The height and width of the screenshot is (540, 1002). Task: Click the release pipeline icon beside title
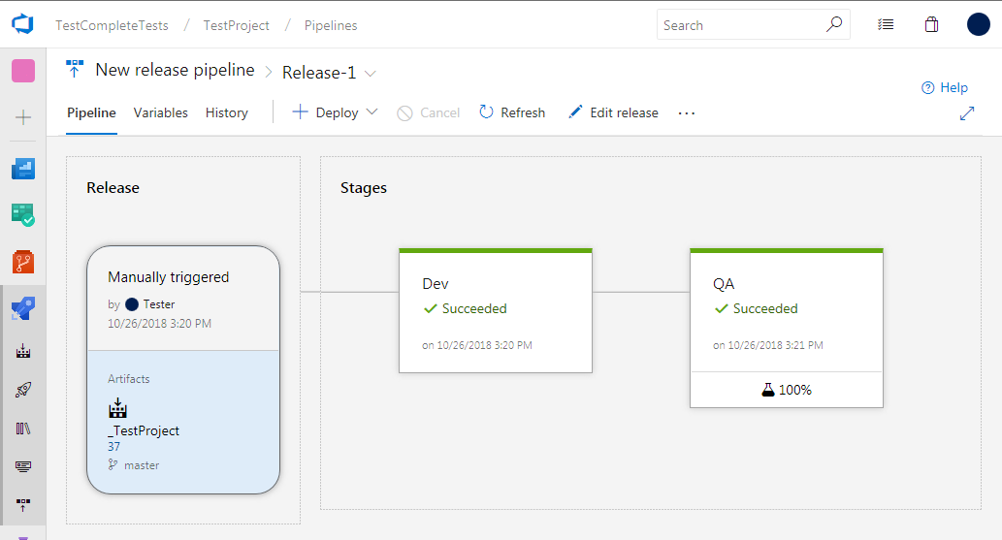[75, 69]
